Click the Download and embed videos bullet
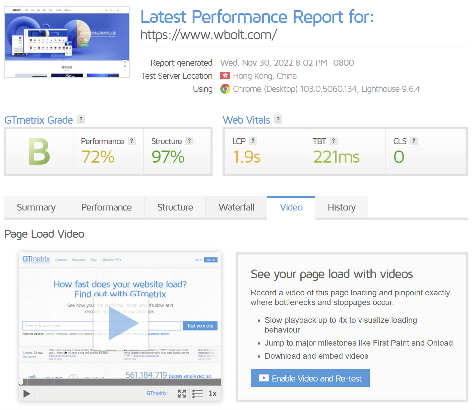 click(316, 356)
